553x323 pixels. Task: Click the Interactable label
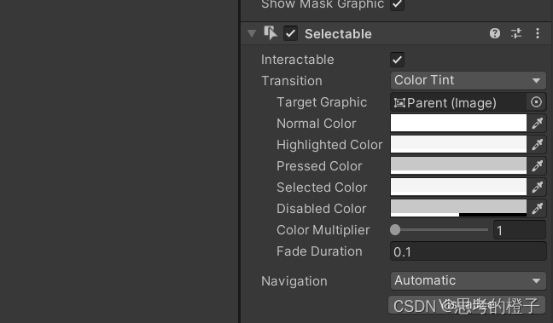tap(297, 60)
